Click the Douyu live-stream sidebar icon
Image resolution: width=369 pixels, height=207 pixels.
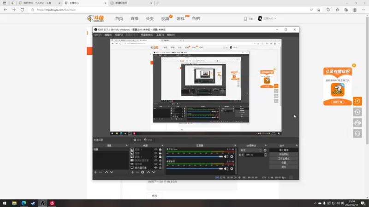357,101
